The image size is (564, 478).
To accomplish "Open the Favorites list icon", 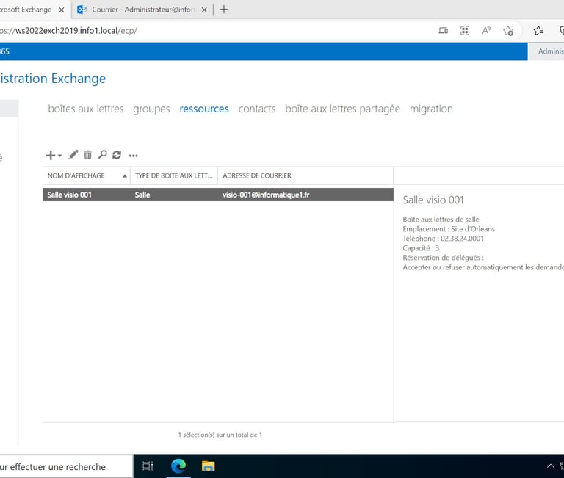I will pyautogui.click(x=538, y=31).
